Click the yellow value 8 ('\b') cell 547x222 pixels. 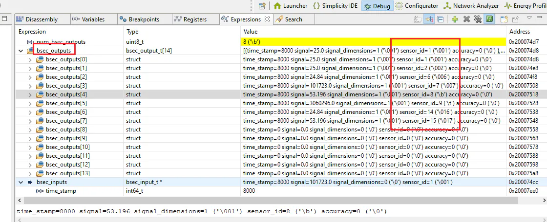(373, 42)
